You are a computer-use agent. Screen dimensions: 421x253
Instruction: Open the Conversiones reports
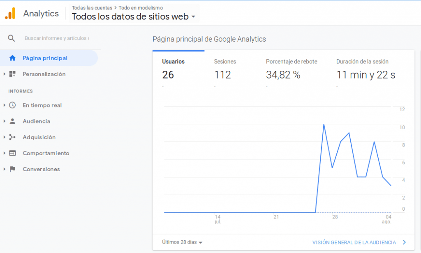(x=41, y=169)
